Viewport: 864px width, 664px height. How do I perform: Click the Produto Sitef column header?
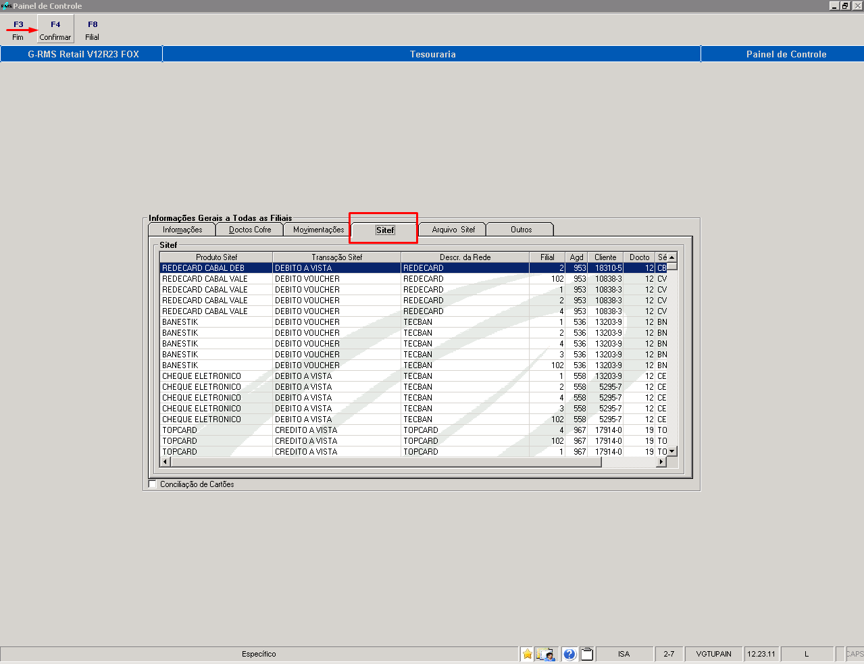tap(216, 257)
